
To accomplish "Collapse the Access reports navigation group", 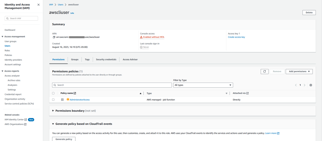I will coord(3,71).
